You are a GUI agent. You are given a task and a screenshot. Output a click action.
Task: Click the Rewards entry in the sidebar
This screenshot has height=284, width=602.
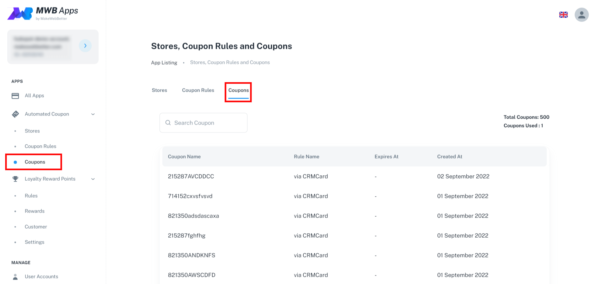point(35,211)
